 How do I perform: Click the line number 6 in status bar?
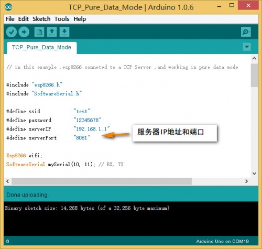(7, 242)
